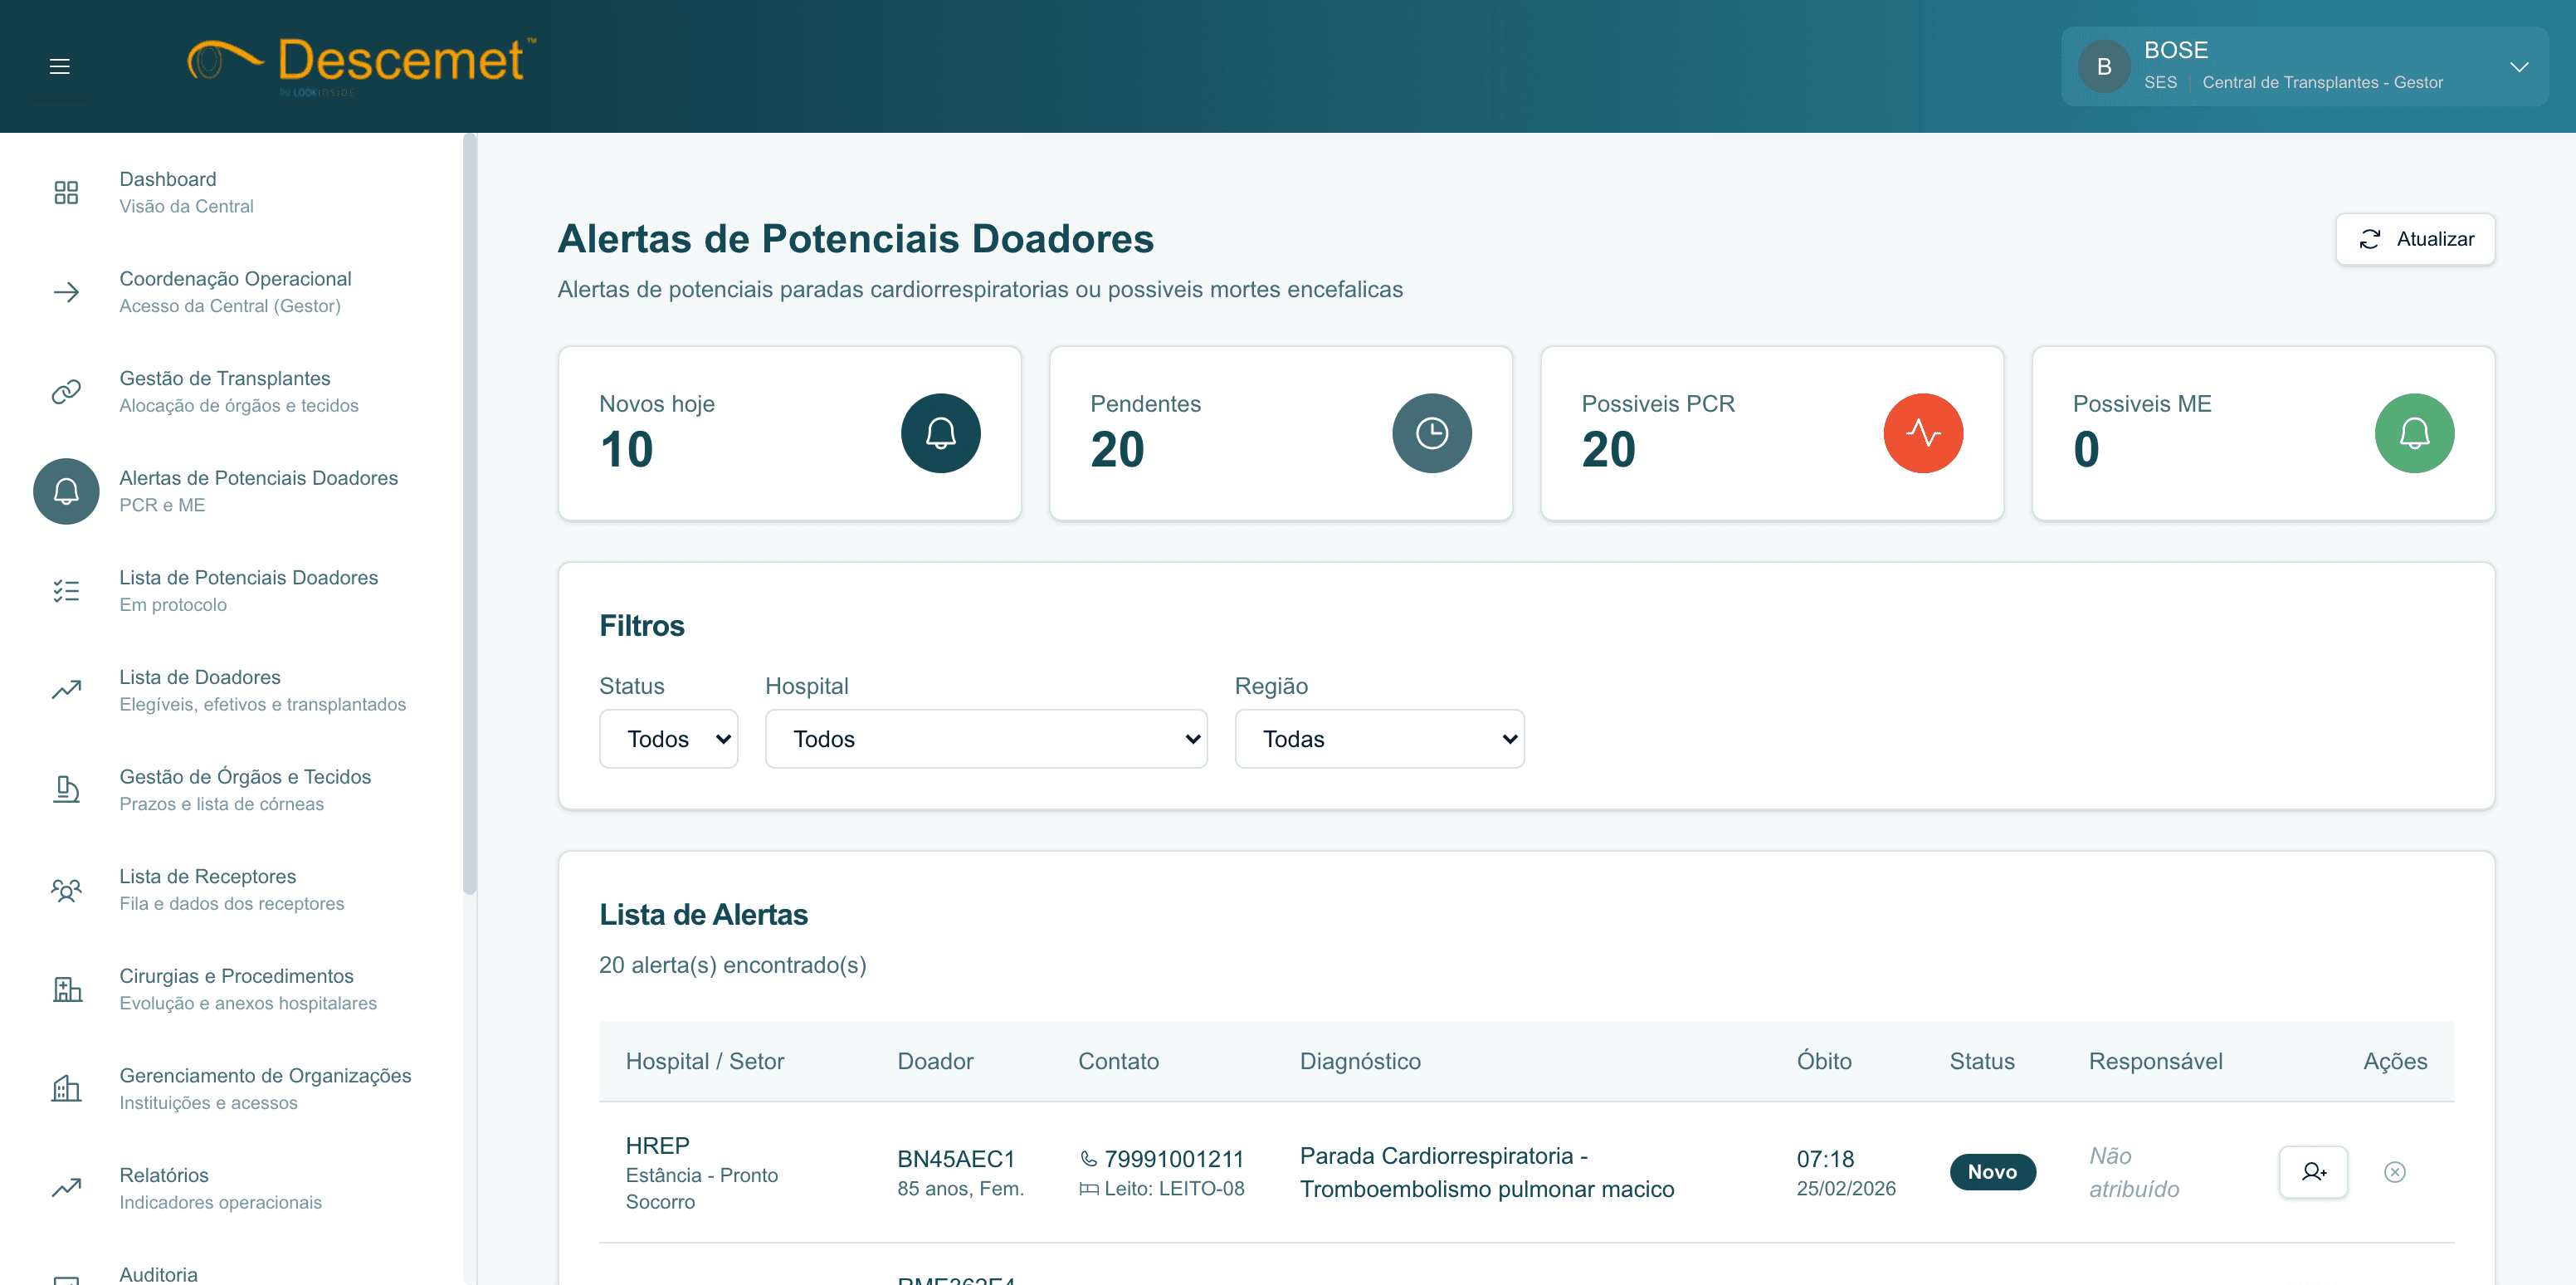Expand the BOSE profile chevron menu
Screen dimensions: 2576x1285
2519,66
